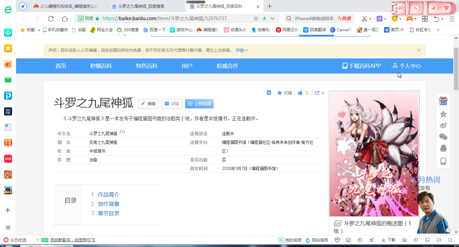
Task: Favorite the entry with 收藏 star
Action: tap(284, 93)
